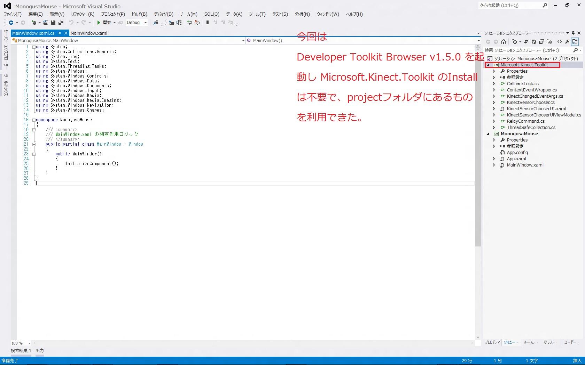Expand the KinectSensorChooserUI.xaml node

494,109
